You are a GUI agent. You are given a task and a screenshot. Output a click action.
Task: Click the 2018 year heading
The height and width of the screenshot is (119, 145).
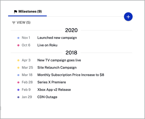pyautogui.click(x=71, y=53)
